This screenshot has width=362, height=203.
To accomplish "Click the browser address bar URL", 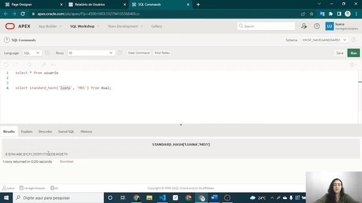I will coord(89,14).
